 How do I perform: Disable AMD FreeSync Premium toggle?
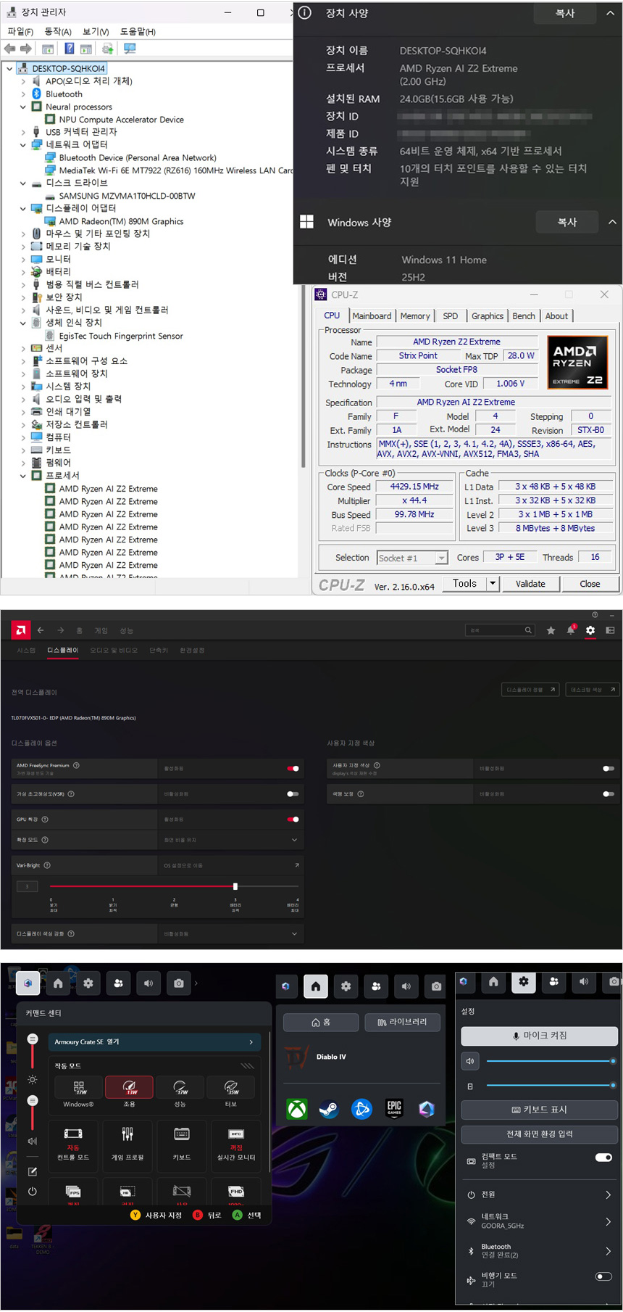coord(293,768)
